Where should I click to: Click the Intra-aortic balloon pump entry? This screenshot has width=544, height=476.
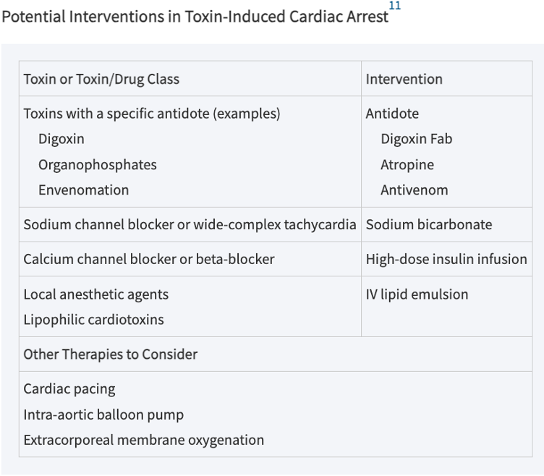pos(103,415)
